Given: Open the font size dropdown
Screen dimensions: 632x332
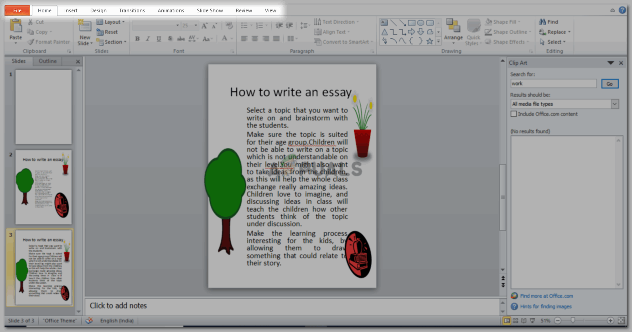Looking at the screenshot, I should pyautogui.click(x=196, y=26).
